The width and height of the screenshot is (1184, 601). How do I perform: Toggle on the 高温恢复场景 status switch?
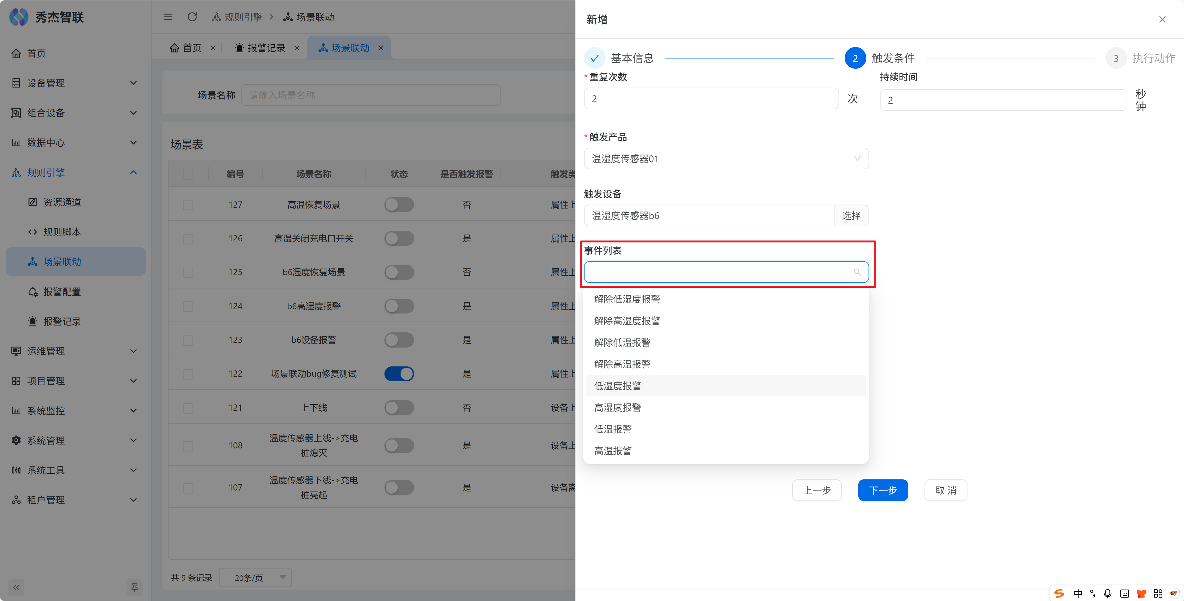(399, 205)
